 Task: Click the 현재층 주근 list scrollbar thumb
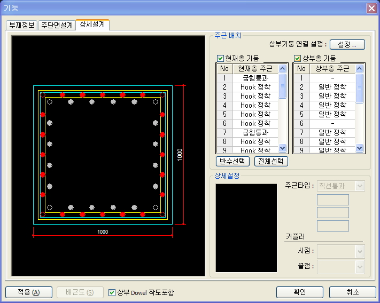pos(282,85)
